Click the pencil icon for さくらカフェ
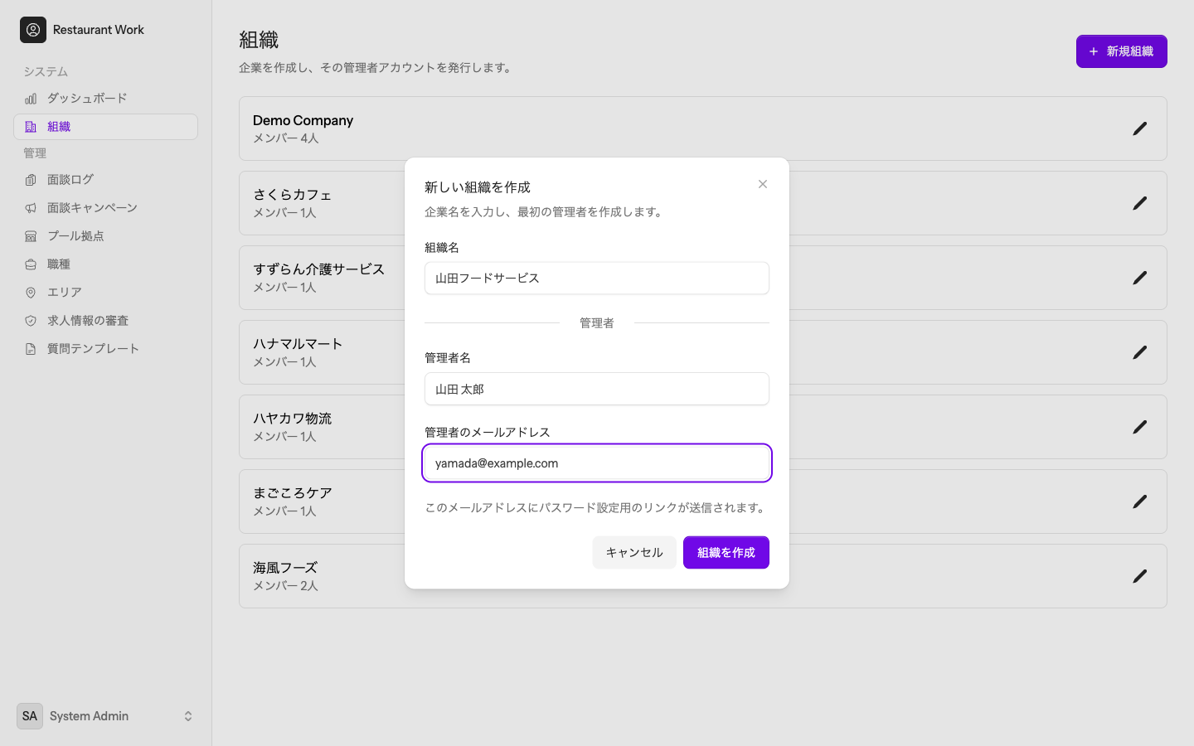 [1140, 203]
